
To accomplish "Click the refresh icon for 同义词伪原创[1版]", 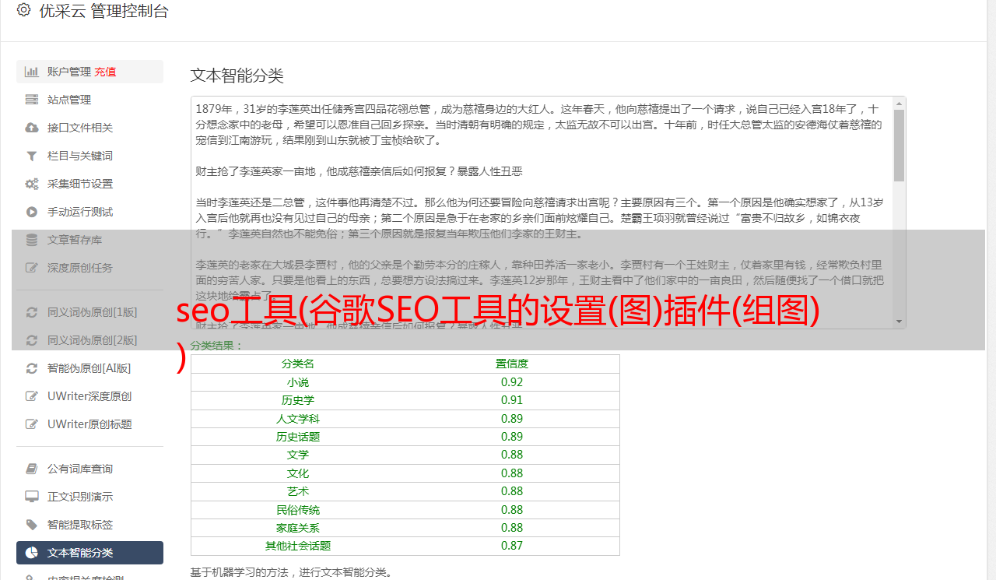I will pyautogui.click(x=32, y=312).
